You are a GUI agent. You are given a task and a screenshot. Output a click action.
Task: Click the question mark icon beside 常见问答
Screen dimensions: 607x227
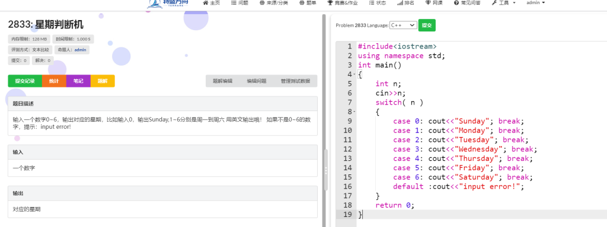coord(456,3)
